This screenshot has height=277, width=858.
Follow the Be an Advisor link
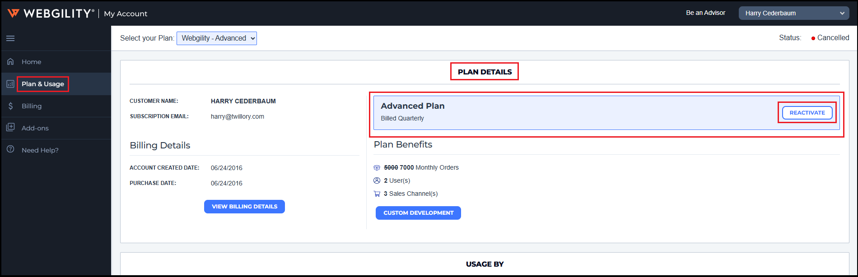click(705, 13)
